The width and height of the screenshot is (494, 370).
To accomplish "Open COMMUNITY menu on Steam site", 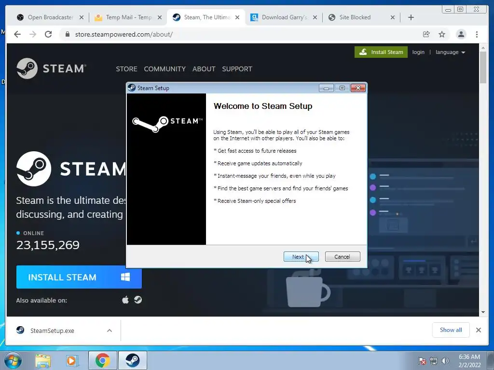I will (x=165, y=69).
